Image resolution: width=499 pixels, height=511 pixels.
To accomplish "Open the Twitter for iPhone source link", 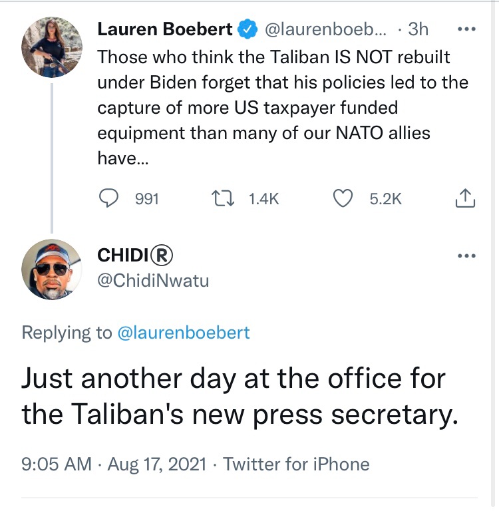I will tap(296, 464).
